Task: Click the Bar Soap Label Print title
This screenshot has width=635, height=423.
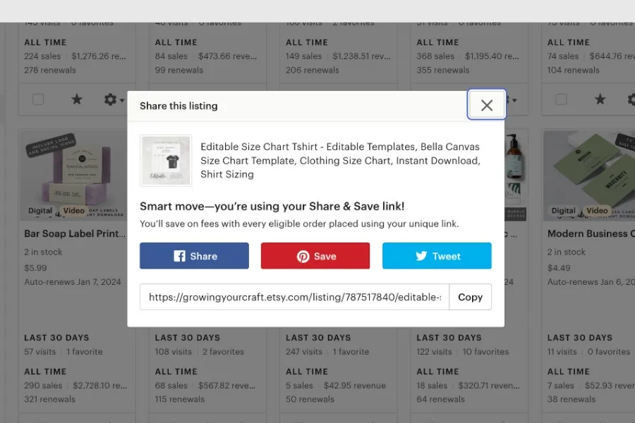Action: [75, 233]
